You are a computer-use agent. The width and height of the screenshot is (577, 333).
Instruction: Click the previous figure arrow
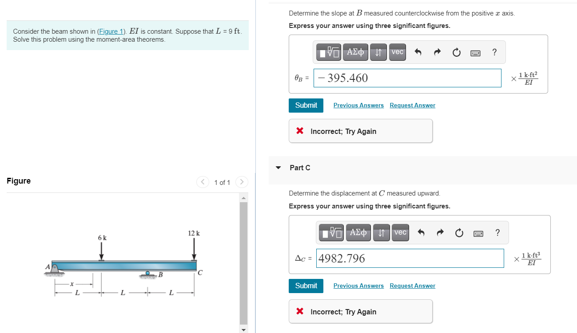click(x=203, y=182)
